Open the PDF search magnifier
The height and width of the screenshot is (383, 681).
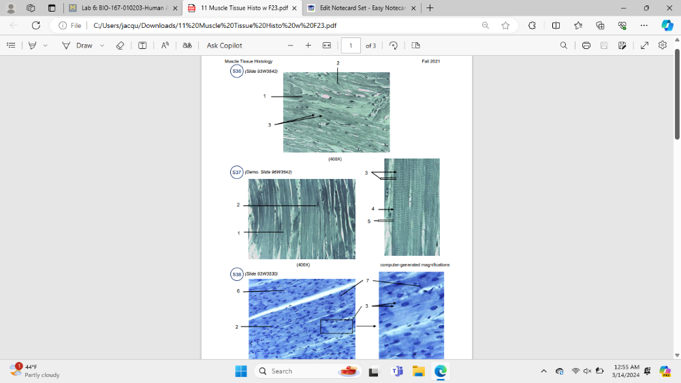563,46
